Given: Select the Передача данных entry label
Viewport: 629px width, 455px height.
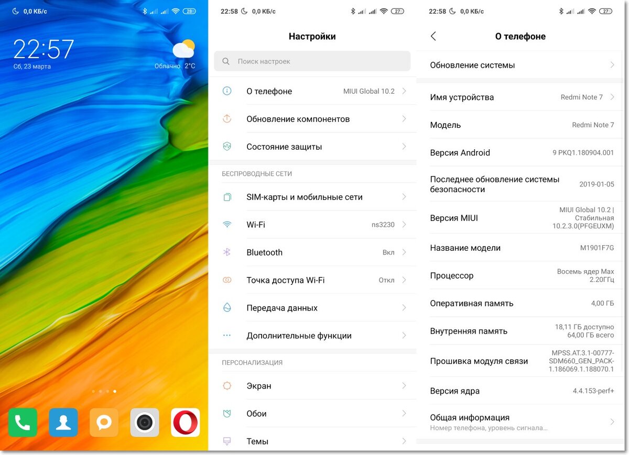Looking at the screenshot, I should [282, 308].
